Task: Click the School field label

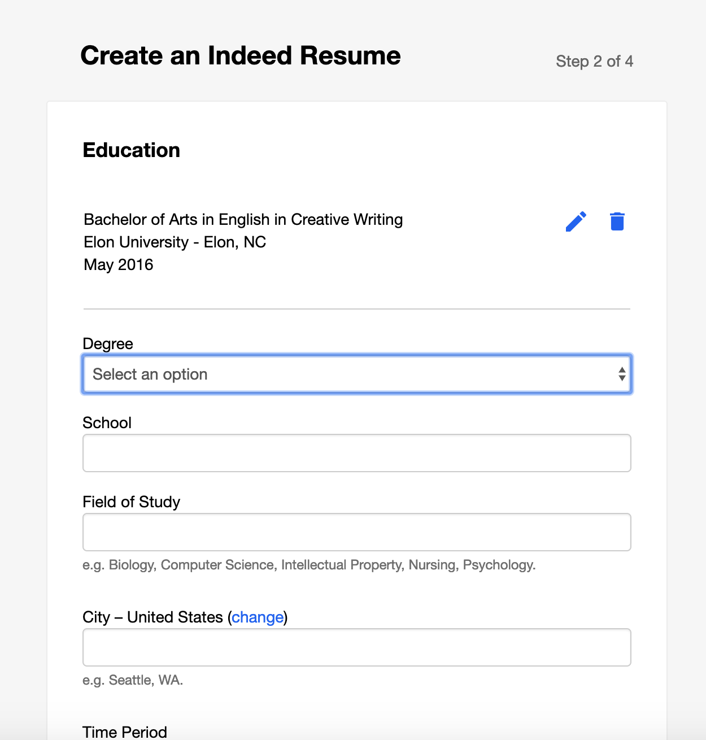Action: pos(107,423)
